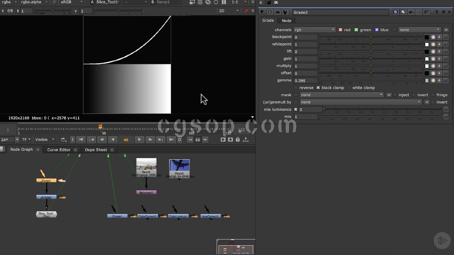
Task: Step back one frame
Action: tap(102, 140)
